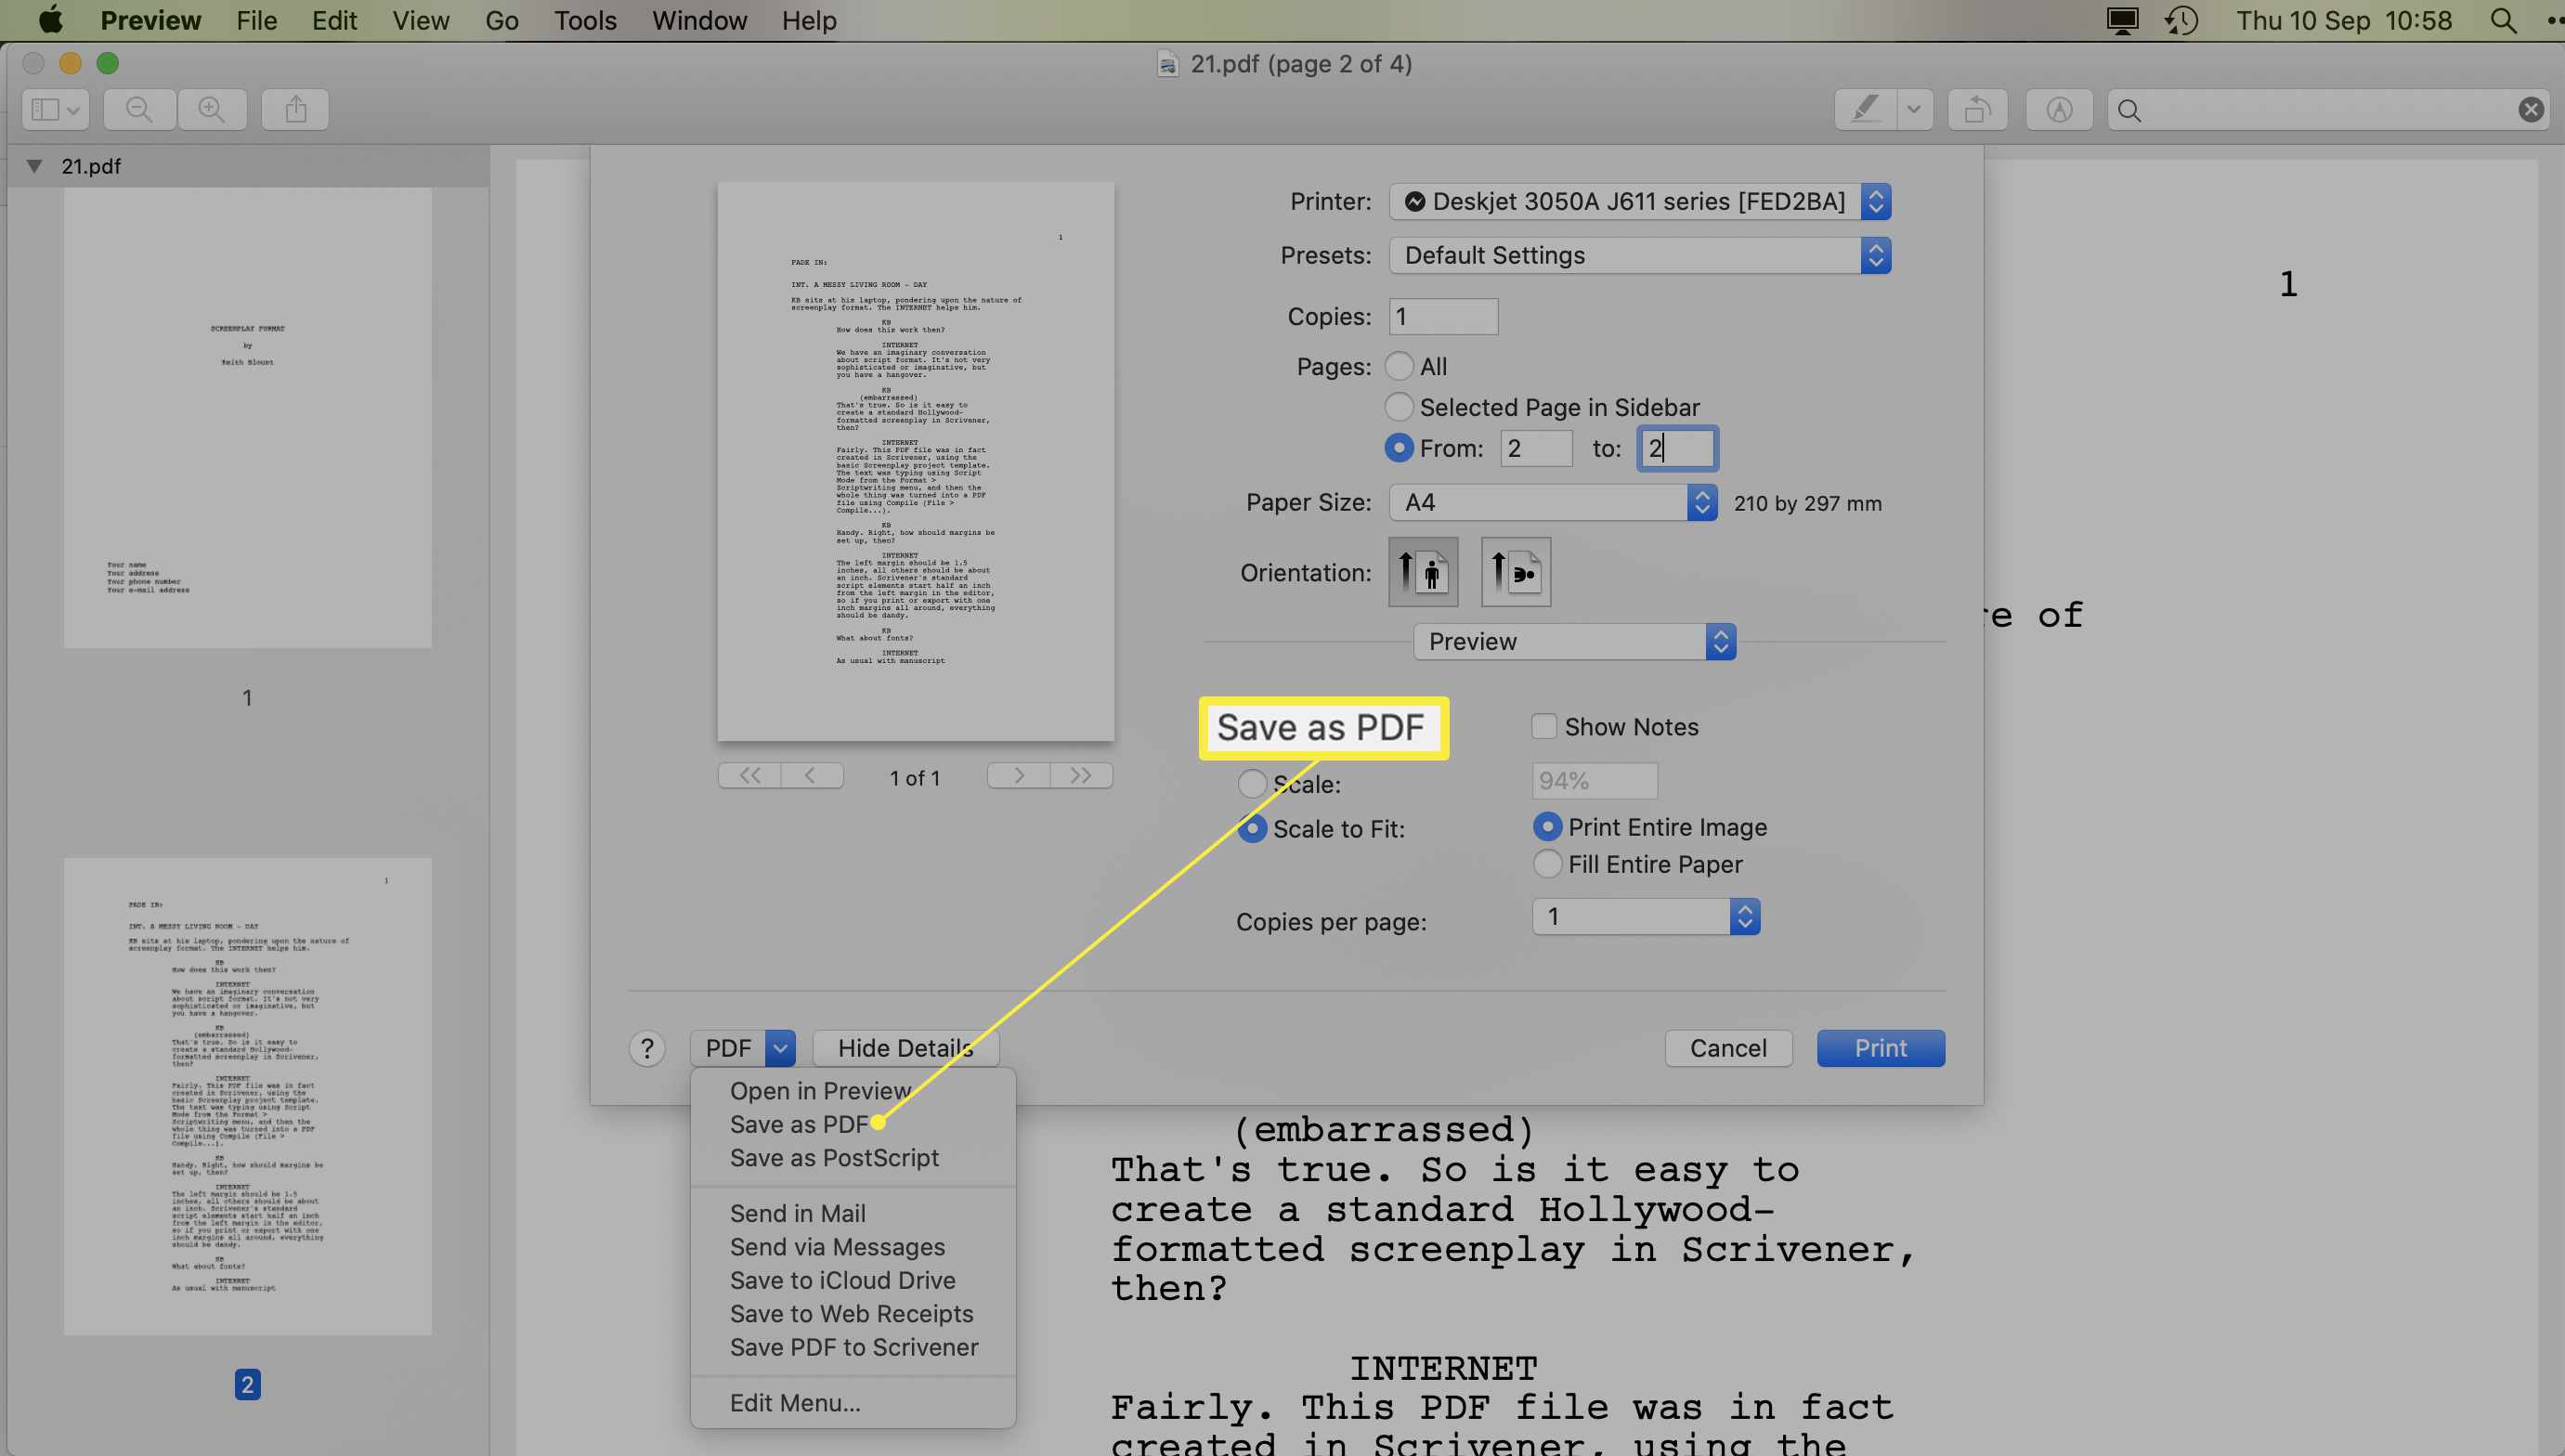The width and height of the screenshot is (2565, 1456).
Task: Select the Scale radio button
Action: (1252, 783)
